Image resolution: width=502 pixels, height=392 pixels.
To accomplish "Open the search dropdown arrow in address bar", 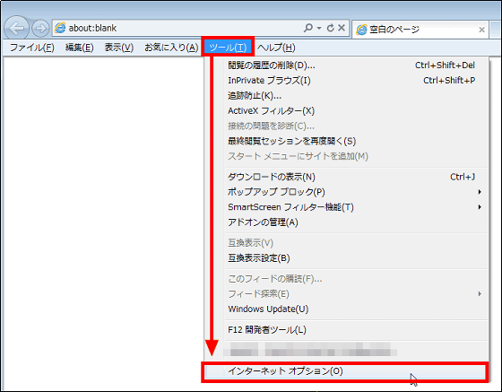I will [x=319, y=28].
